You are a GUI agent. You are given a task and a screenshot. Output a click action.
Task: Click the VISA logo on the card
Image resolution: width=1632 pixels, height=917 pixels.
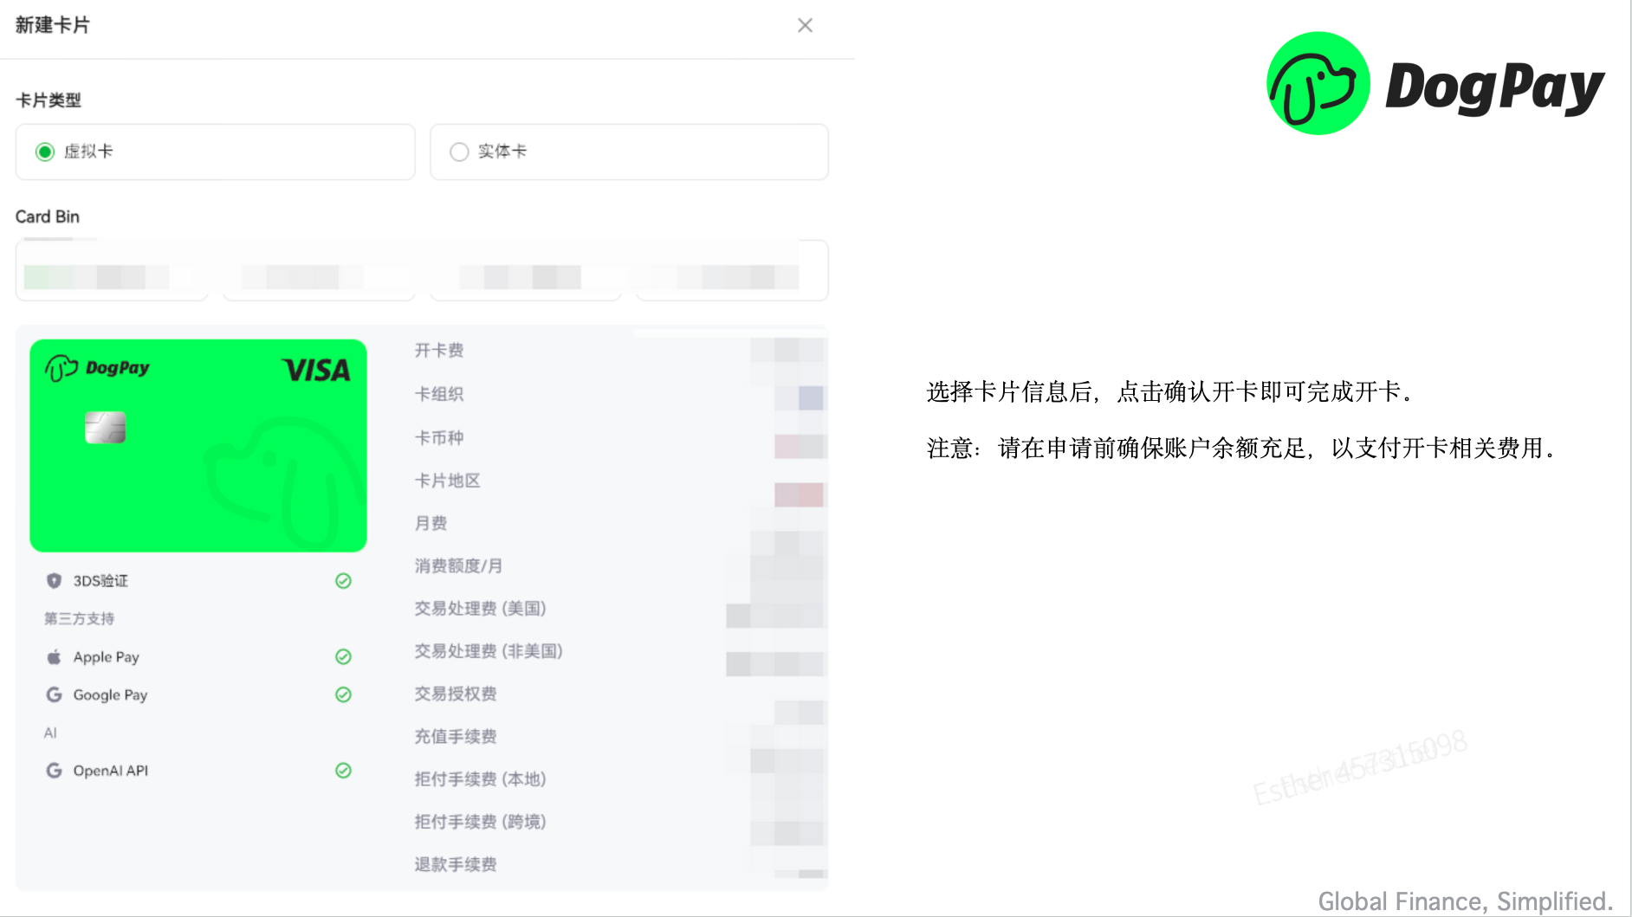click(x=317, y=371)
